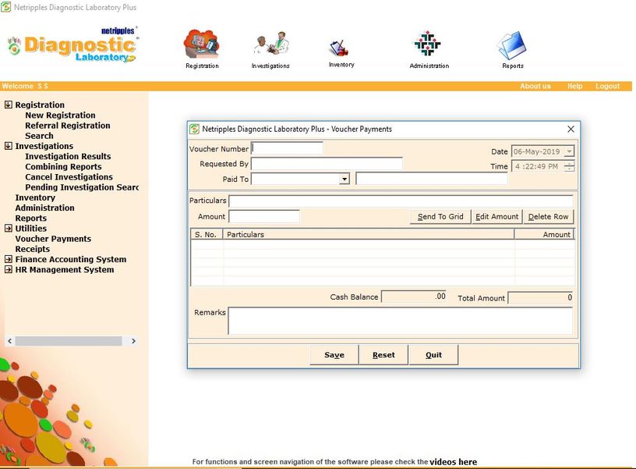The image size is (636, 469).
Task: Click the videos here link
Action: click(453, 462)
